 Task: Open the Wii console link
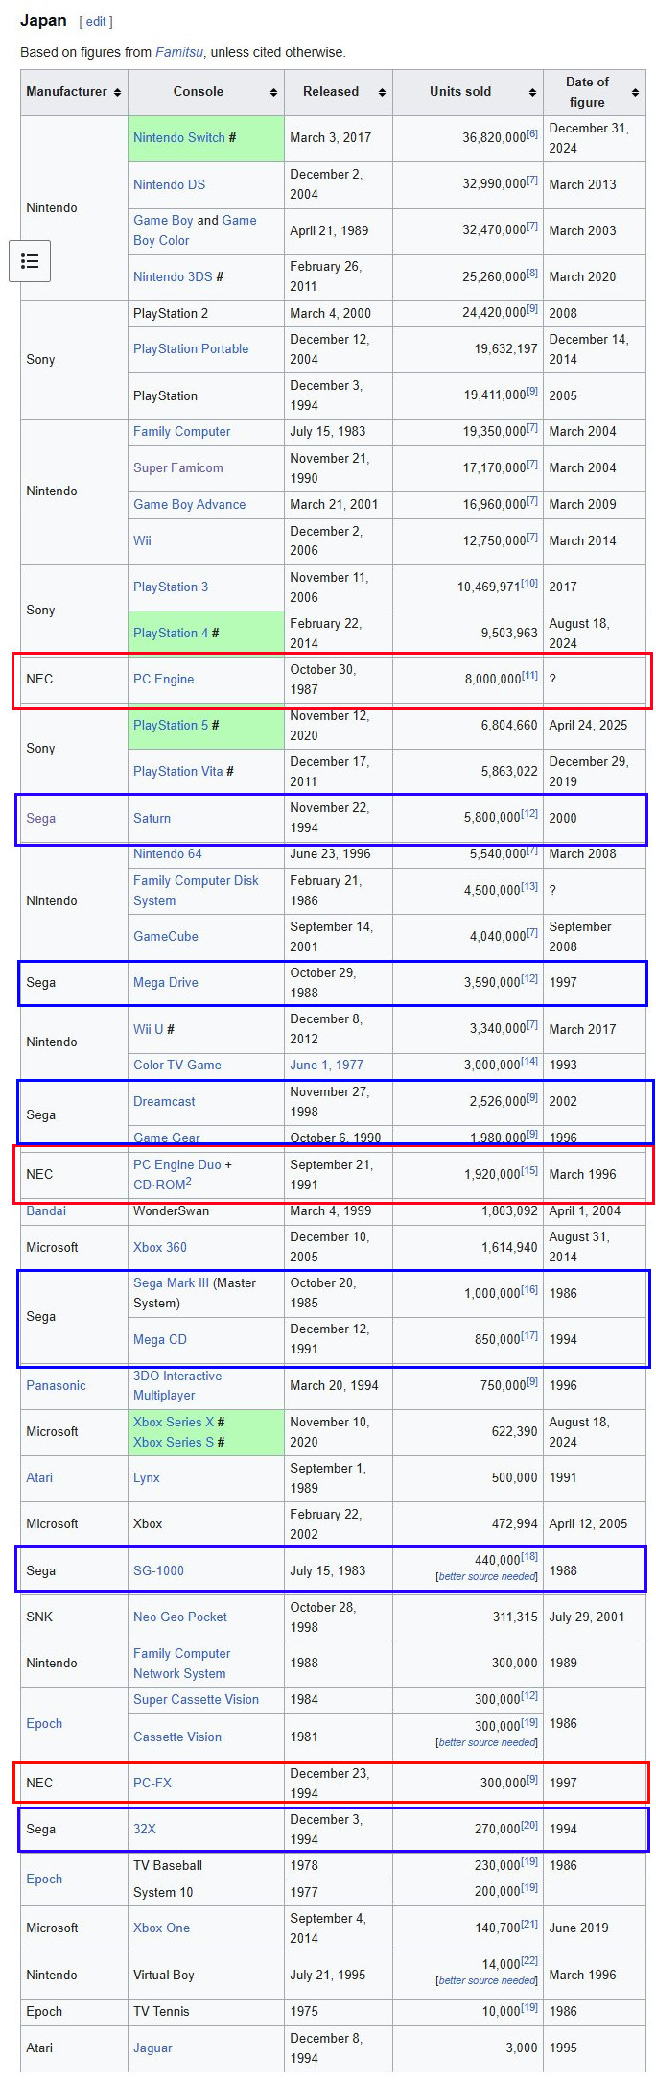point(142,540)
